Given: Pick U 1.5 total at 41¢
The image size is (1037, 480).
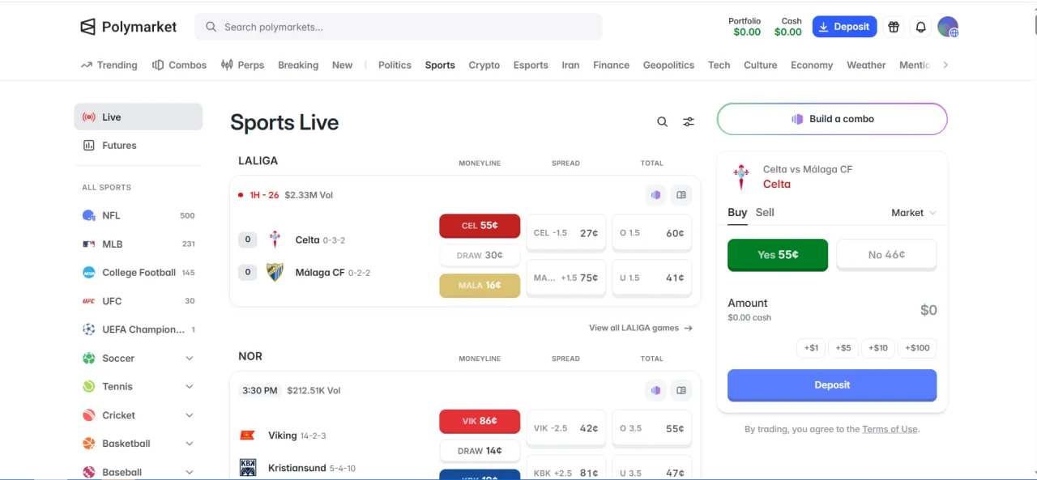Looking at the screenshot, I should pyautogui.click(x=652, y=278).
